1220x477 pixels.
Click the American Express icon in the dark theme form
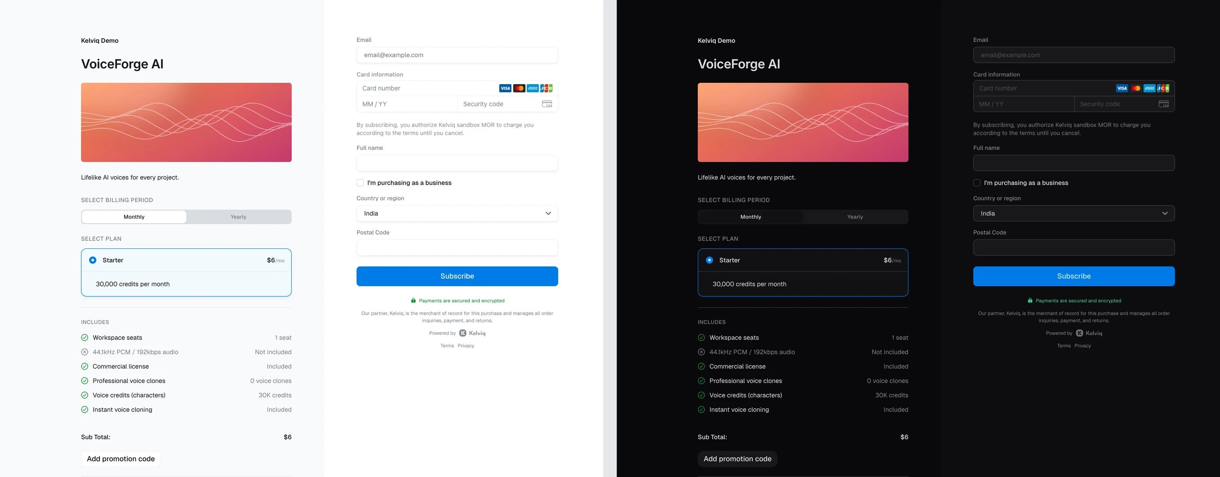(x=1149, y=88)
